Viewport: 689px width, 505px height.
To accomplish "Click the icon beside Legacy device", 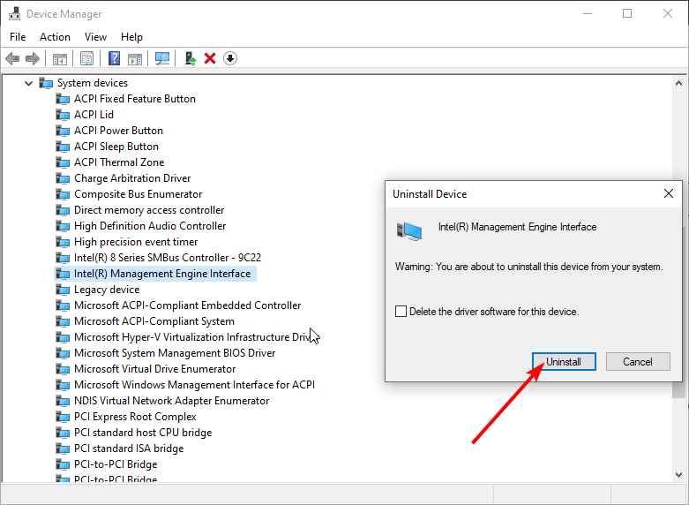I will (x=63, y=290).
